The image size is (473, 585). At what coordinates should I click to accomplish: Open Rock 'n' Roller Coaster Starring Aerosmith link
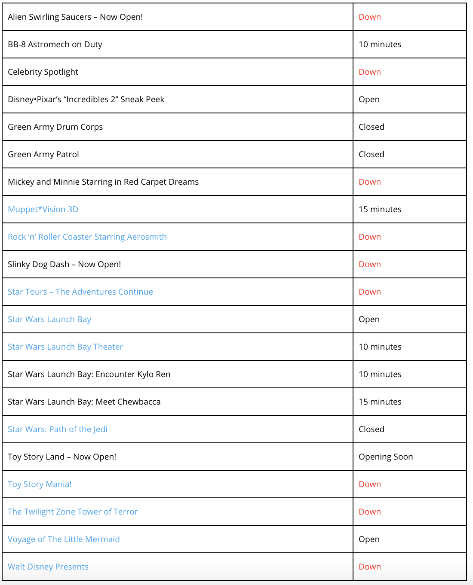tap(87, 237)
